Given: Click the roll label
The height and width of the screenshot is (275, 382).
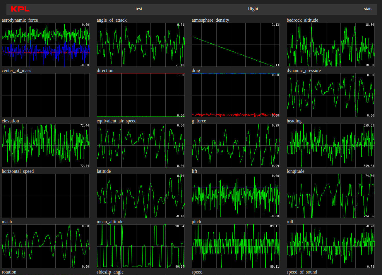Looking at the screenshot, I should coord(290,222).
